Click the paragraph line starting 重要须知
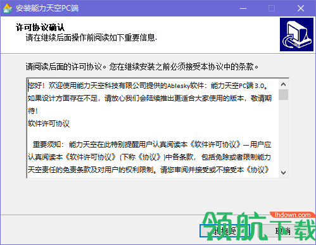 152,144
